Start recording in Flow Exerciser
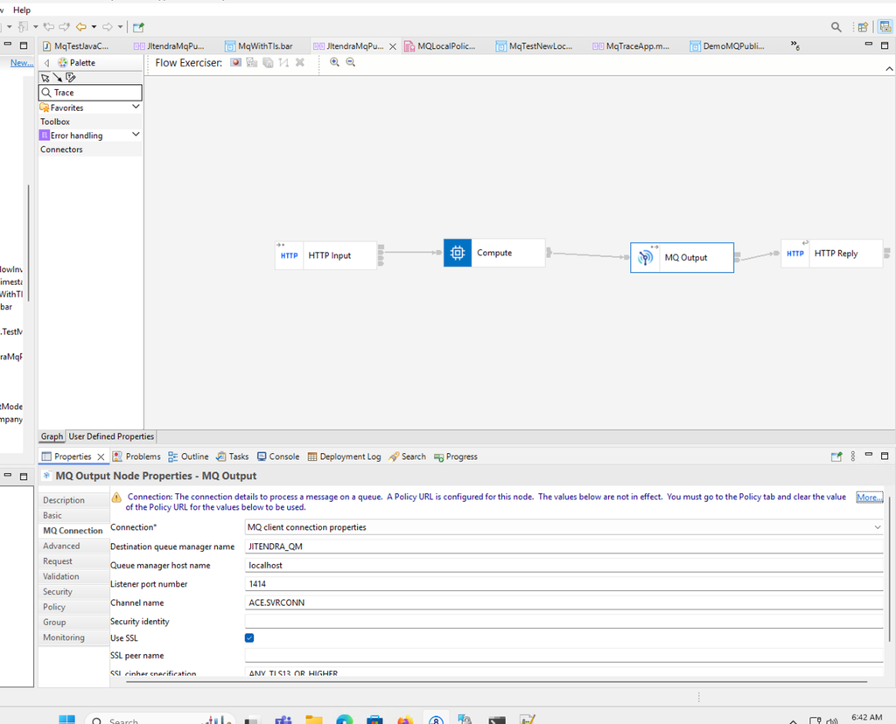The width and height of the screenshot is (896, 724). [x=235, y=63]
